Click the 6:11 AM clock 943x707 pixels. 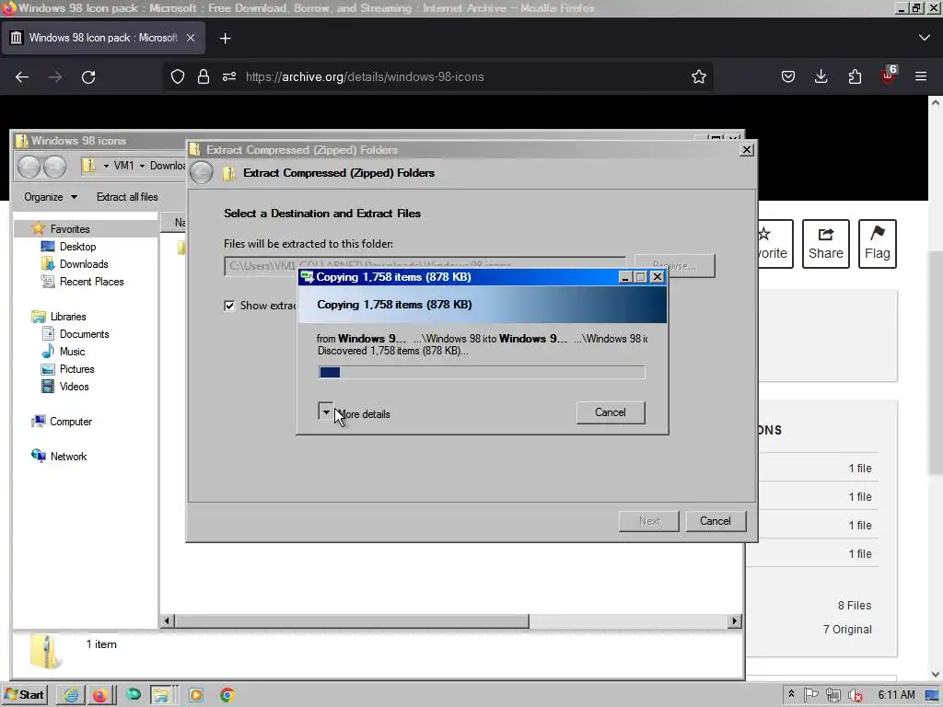click(x=896, y=695)
